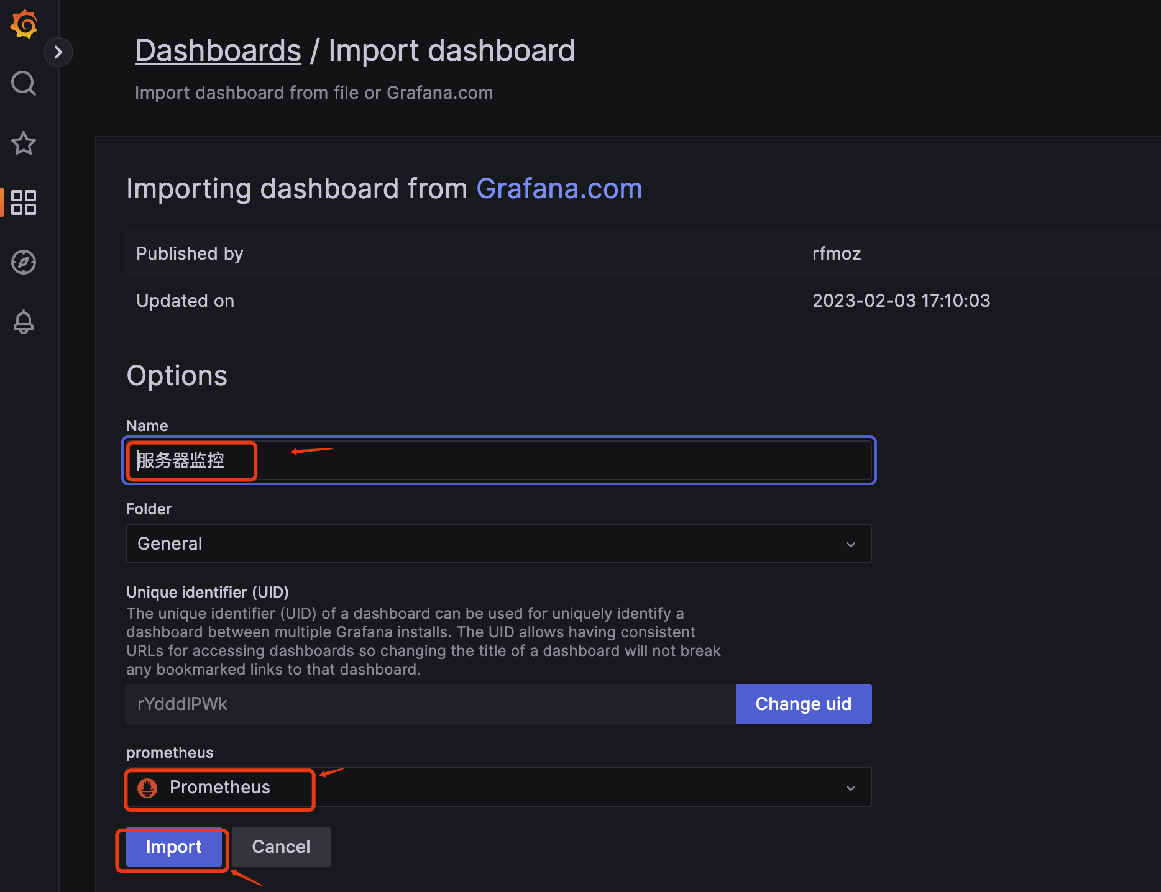Click the Unique identifier (UID) label
Viewport: 1161px width, 892px height.
(208, 592)
